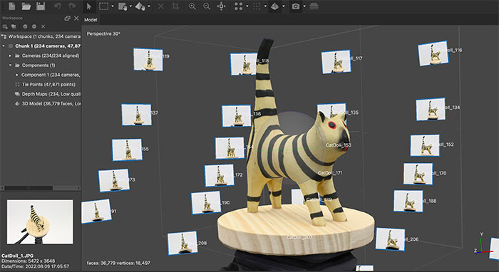
Task: Select camera thumbnail labeled 152
Action: tap(425, 145)
